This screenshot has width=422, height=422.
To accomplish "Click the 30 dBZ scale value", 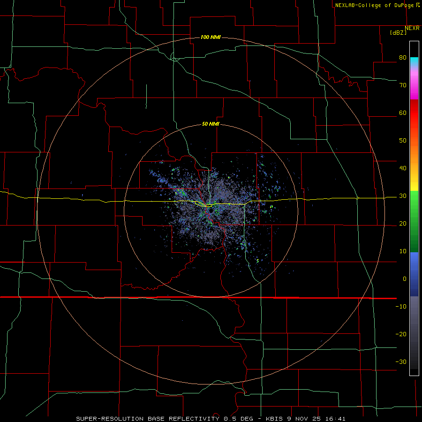I will coord(403,196).
